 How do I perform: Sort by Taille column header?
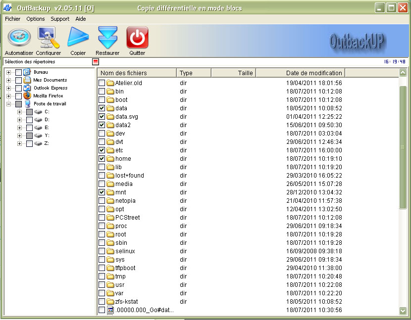(x=234, y=73)
